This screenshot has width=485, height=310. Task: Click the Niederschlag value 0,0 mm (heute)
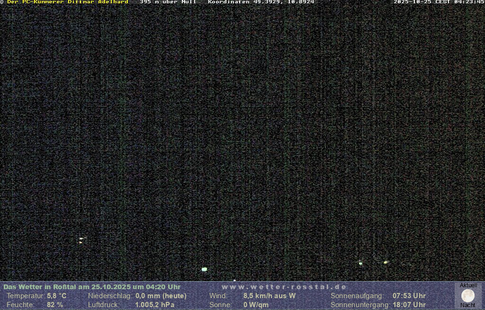coord(161,296)
